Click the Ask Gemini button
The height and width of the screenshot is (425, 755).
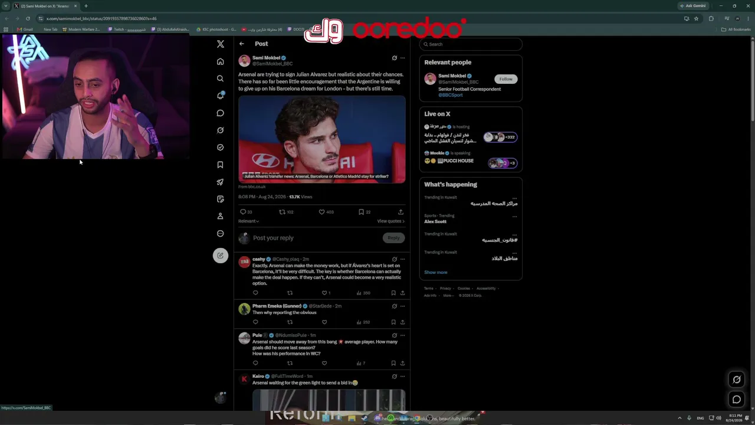pos(692,6)
